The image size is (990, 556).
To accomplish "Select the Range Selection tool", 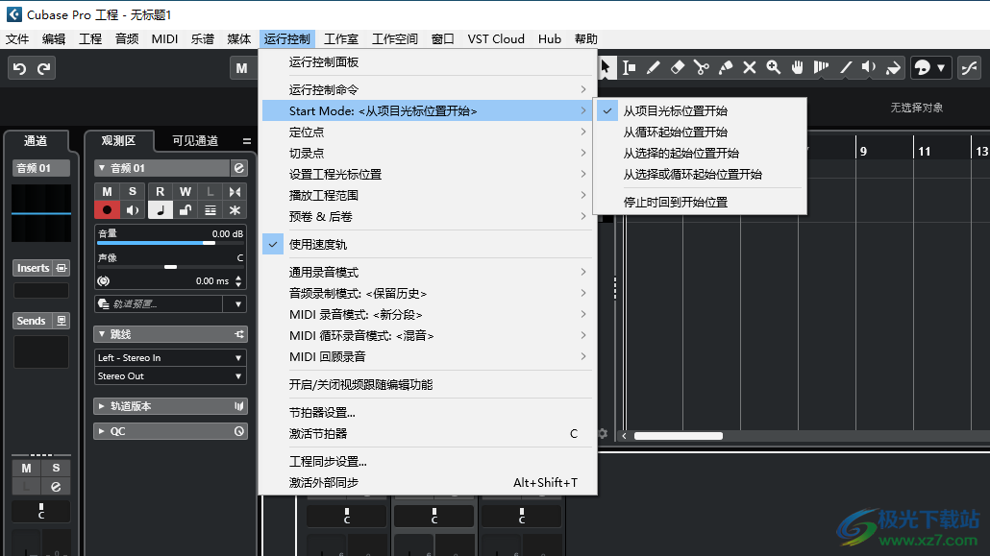I will pos(630,67).
